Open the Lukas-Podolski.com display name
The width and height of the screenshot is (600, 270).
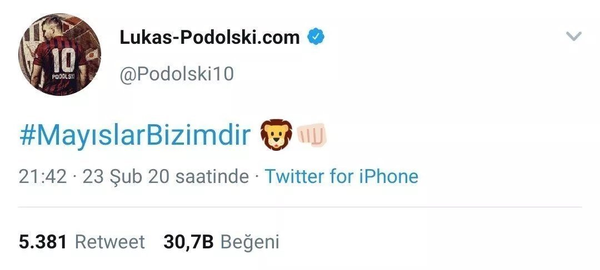[x=209, y=37]
